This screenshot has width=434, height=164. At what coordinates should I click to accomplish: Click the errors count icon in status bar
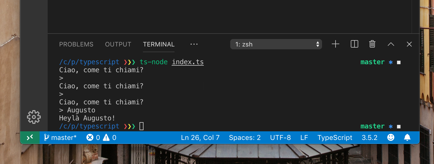click(90, 138)
